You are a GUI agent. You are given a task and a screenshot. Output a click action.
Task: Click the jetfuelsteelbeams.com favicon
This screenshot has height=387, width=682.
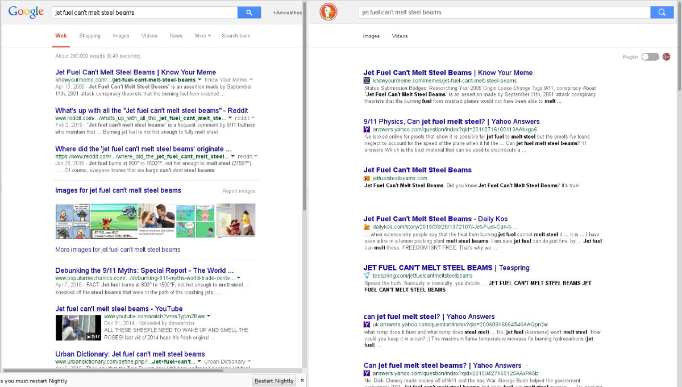(367, 178)
